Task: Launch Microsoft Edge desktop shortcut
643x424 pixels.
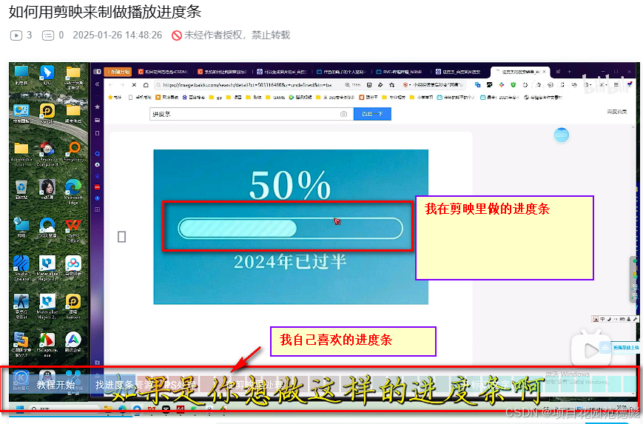Action: click(73, 192)
